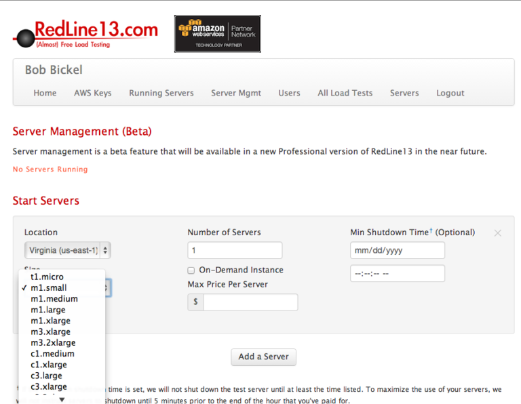Select c1.xlarge in the list
Screen dimensions: 521x404
[x=62, y=365]
